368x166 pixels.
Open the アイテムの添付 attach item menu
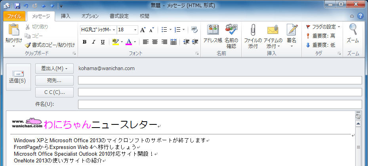point(273,35)
